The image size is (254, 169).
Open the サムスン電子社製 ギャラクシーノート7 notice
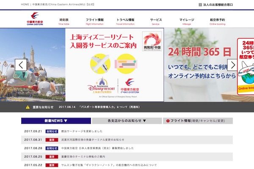click(109, 165)
